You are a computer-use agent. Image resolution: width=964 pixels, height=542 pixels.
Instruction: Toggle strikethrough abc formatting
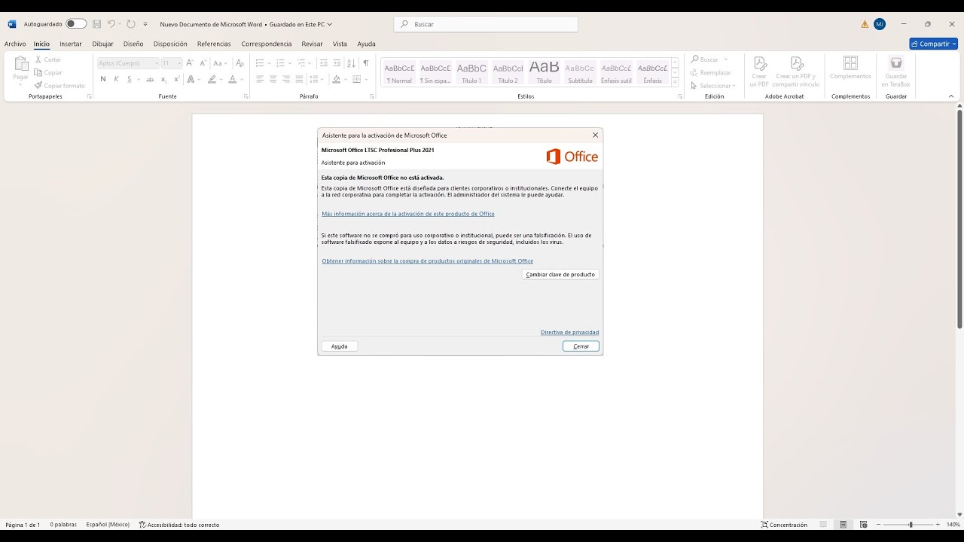(150, 79)
